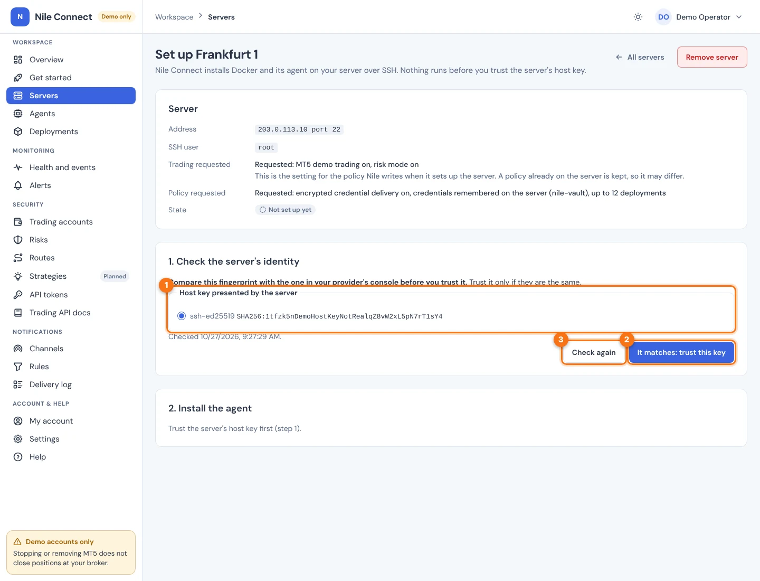This screenshot has height=581, width=760.
Task: Click the Check again button
Action: coord(594,352)
